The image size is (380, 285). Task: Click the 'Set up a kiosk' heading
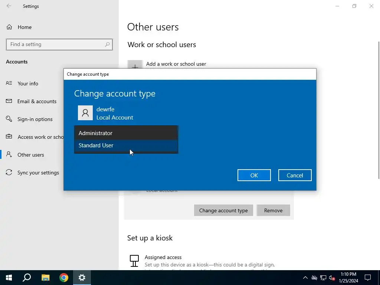pyautogui.click(x=150, y=238)
